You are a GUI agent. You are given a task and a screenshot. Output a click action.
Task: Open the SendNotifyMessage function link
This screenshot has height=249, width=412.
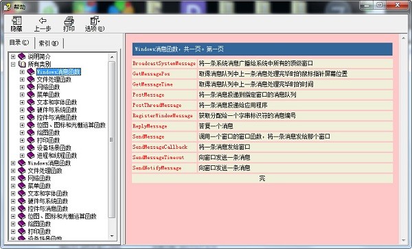coord(157,168)
